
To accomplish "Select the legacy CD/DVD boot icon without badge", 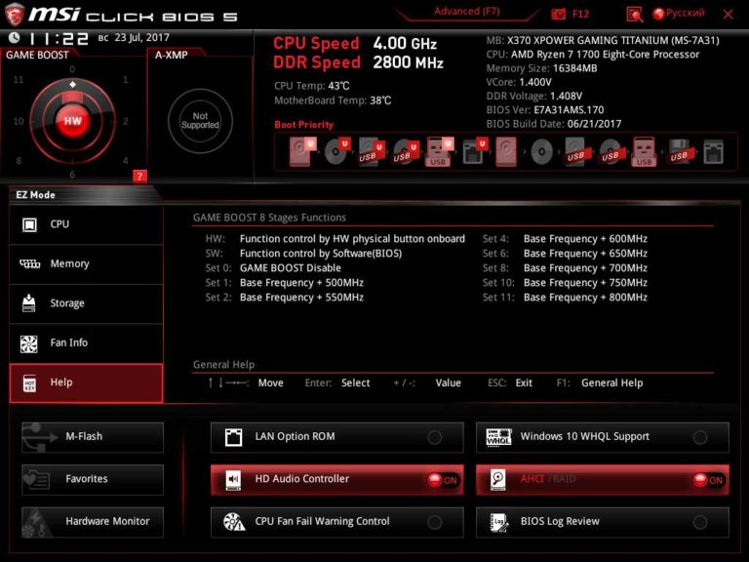I will click(541, 152).
